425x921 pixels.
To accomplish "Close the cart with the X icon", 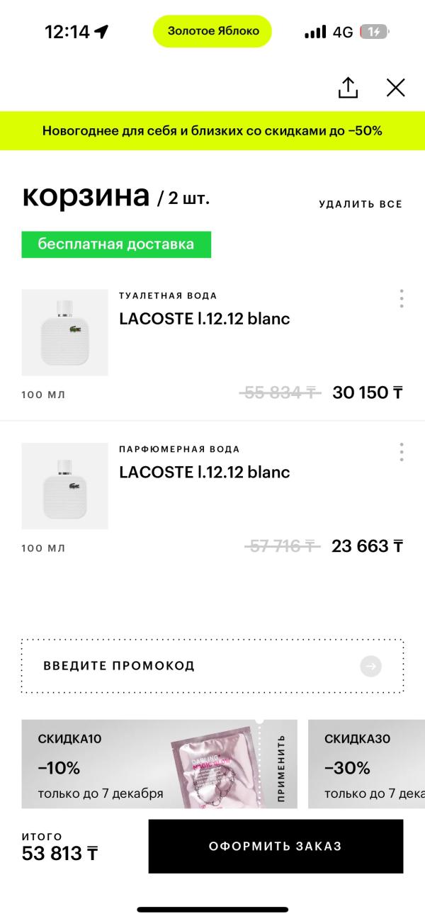I will 395,88.
